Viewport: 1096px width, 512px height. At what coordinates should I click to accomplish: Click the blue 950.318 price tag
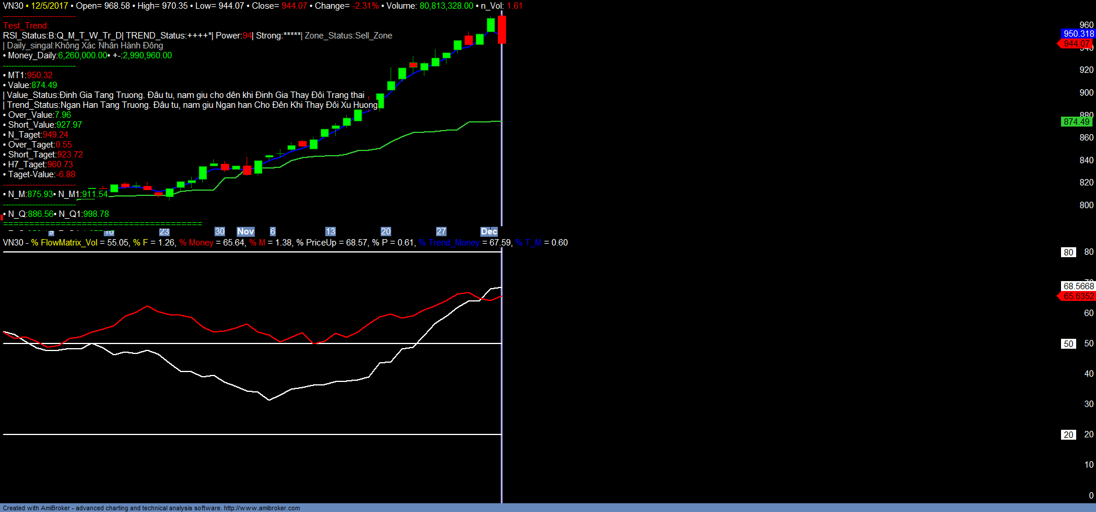point(1078,34)
